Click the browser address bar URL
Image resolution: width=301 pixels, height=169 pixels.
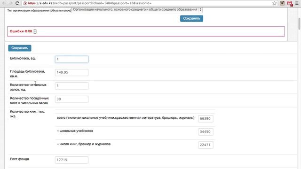[90, 3]
